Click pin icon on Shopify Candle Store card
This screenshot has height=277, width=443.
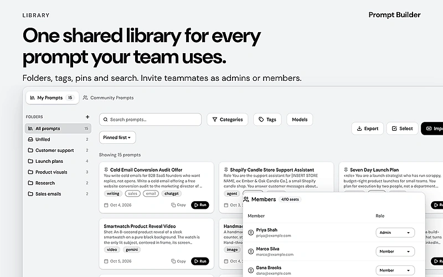(226, 170)
